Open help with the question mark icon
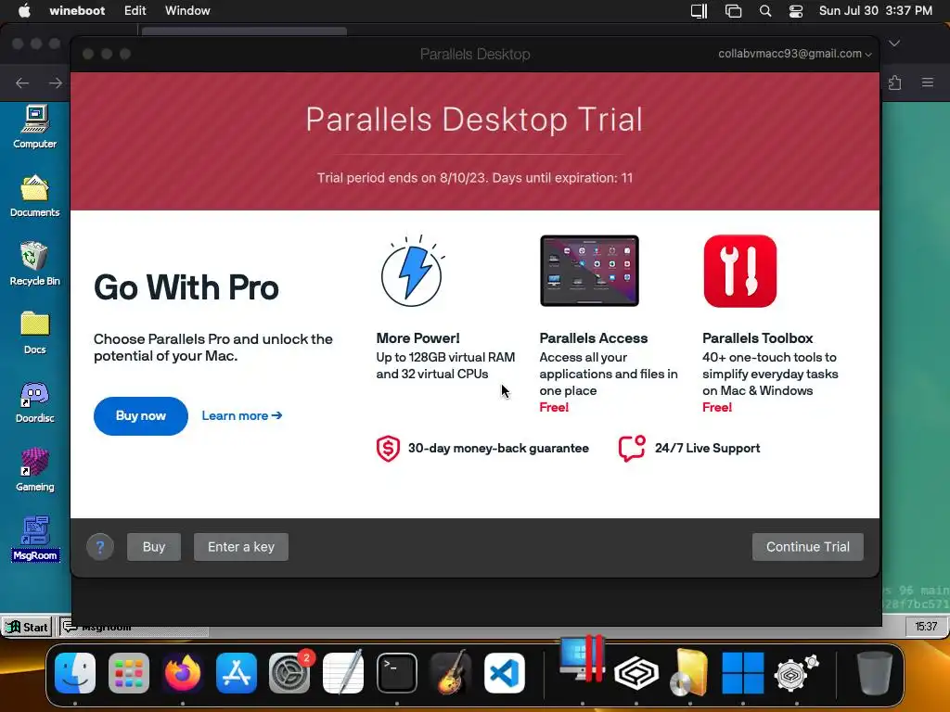This screenshot has height=712, width=950. click(x=100, y=547)
